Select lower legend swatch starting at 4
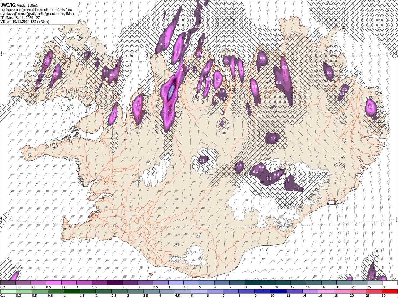Image resolution: width=398 pixels, height=298 pixels. coord(167,291)
